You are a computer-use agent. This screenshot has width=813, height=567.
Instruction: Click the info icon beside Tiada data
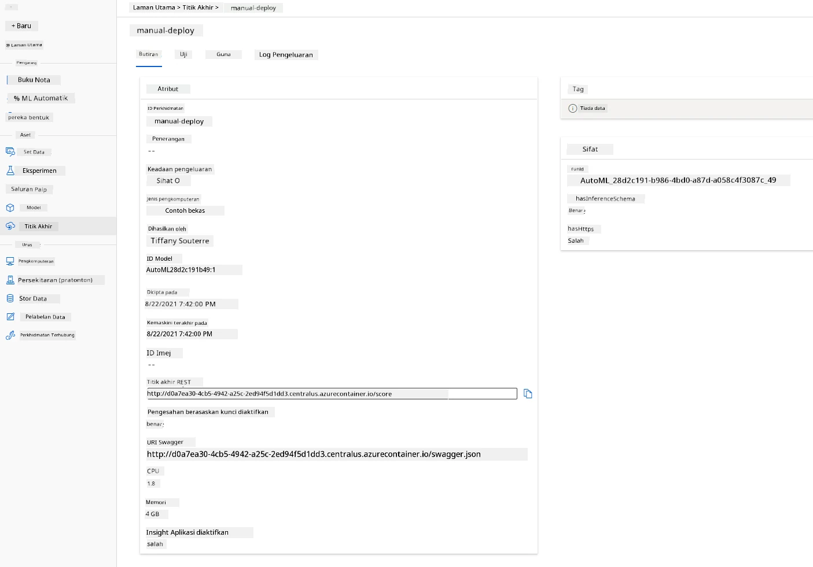(x=572, y=108)
